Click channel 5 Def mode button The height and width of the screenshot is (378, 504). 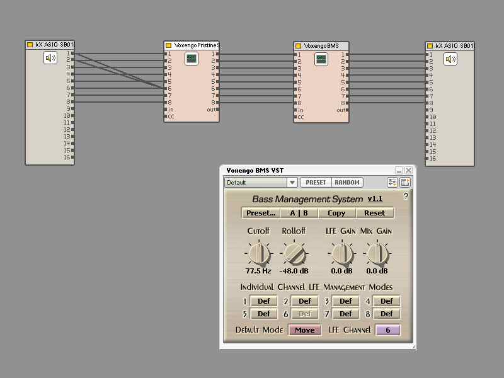point(263,314)
